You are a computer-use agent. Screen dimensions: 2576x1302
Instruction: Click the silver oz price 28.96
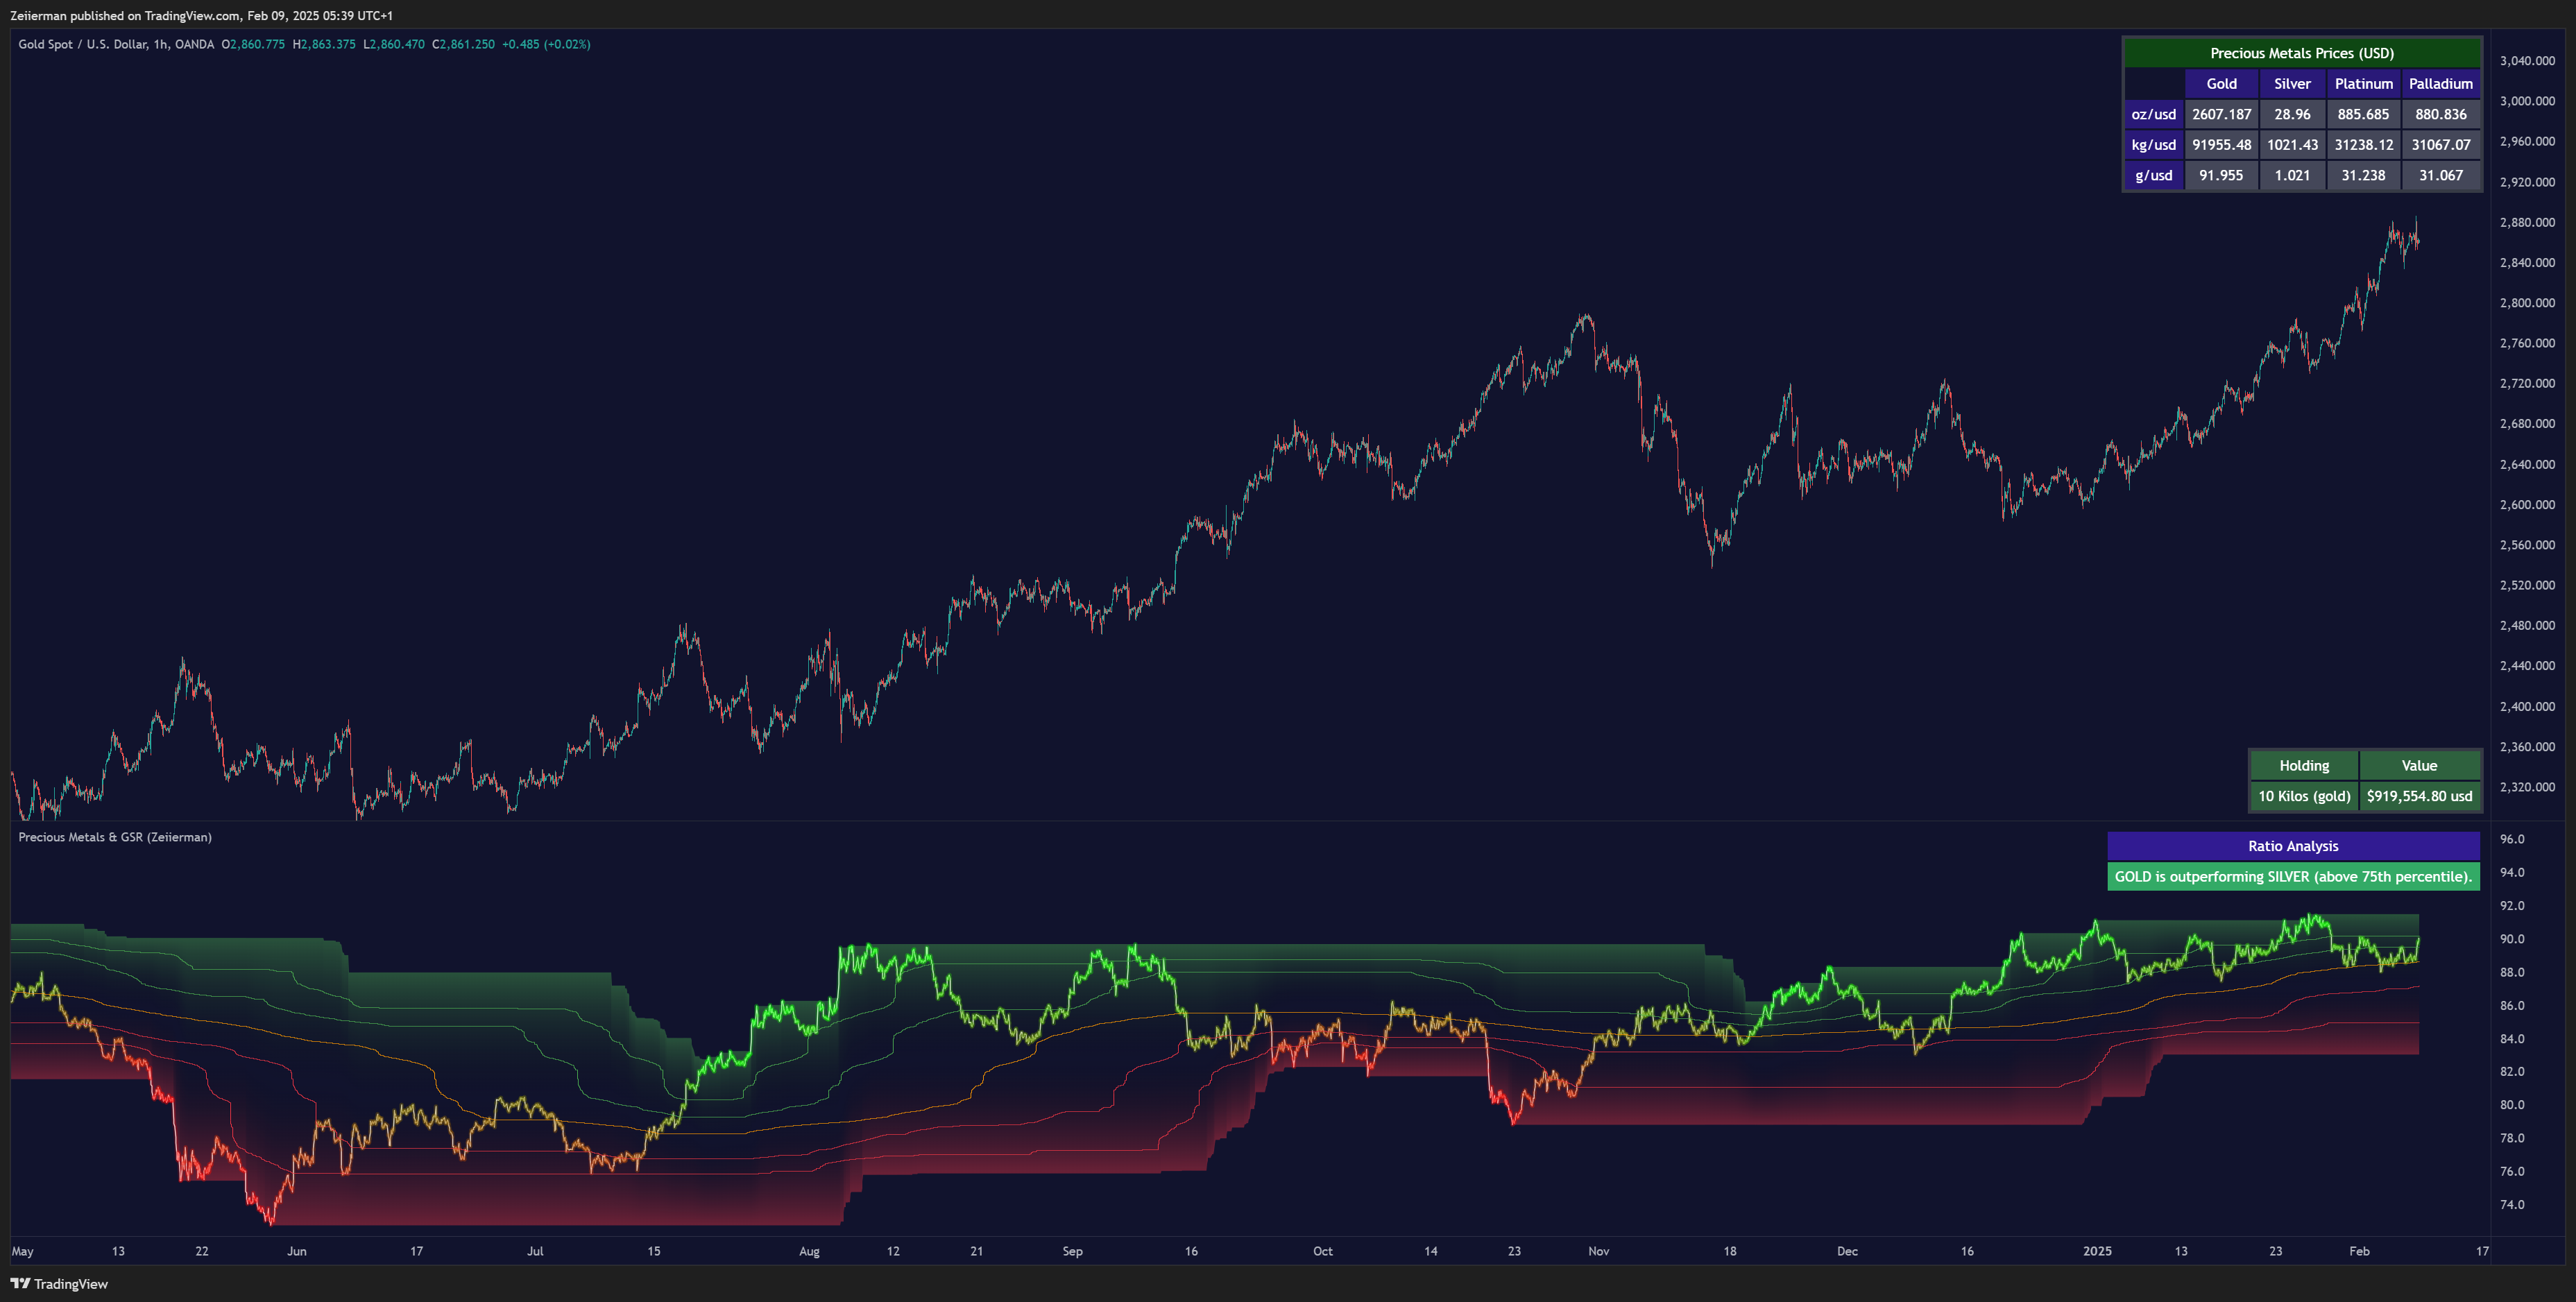2292,114
